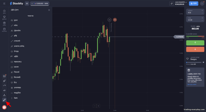Open the one minute timeframe selector
This screenshot has height=112, width=206.
[4, 86]
